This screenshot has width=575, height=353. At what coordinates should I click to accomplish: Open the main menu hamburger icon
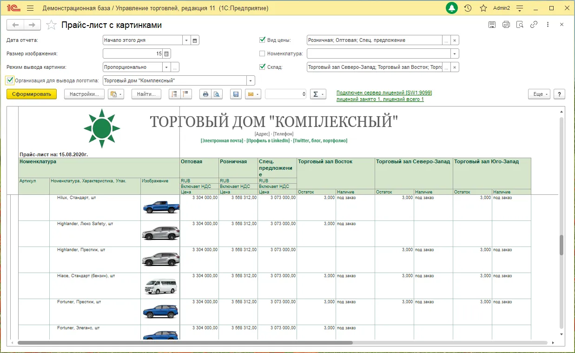[x=30, y=8]
